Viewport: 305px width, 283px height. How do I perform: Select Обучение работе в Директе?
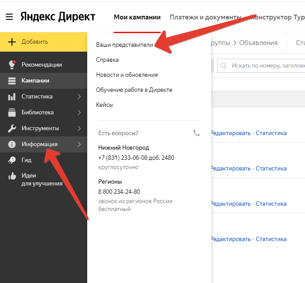pos(134,90)
